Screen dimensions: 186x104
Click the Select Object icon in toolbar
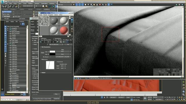[43, 6]
